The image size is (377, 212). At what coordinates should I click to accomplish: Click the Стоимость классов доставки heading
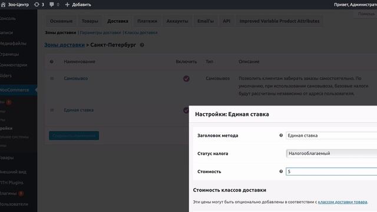click(230, 190)
